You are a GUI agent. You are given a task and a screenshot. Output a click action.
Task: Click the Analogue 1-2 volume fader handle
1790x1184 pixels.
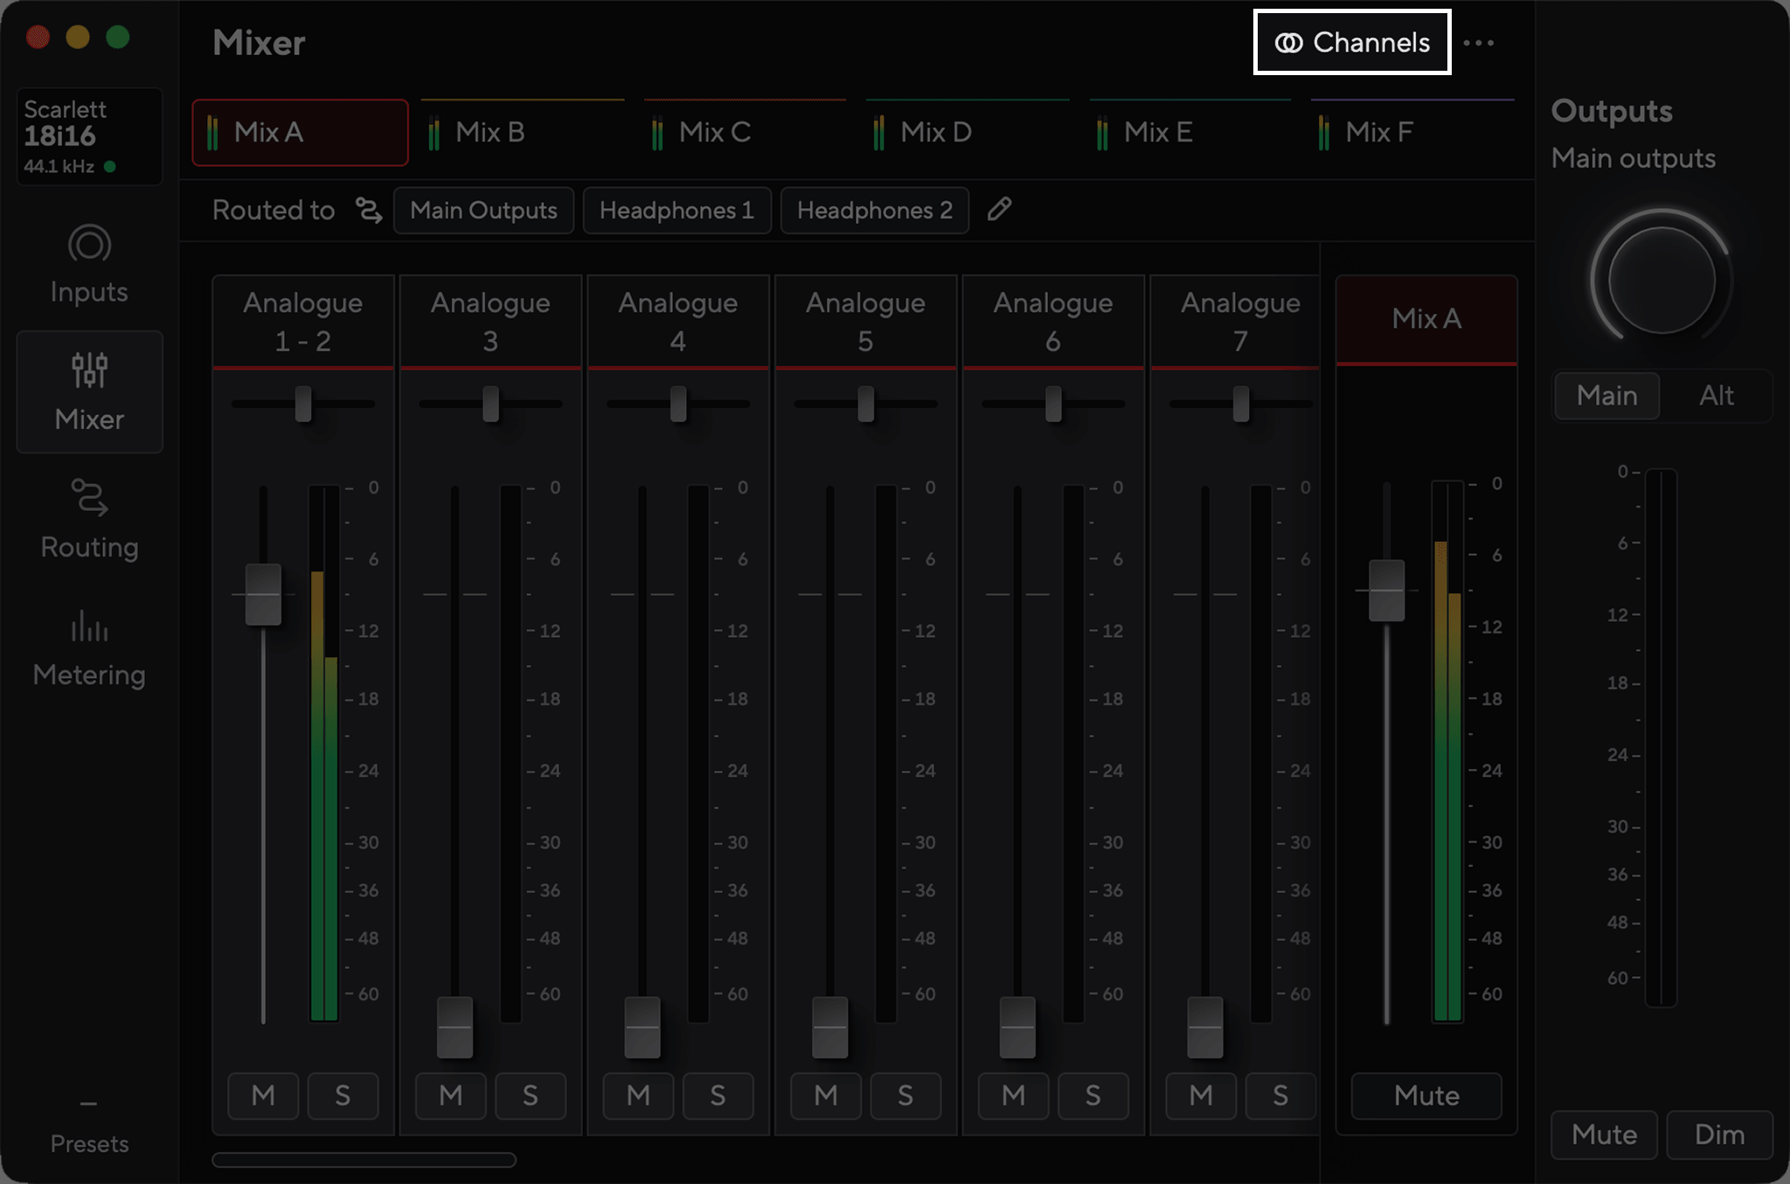[263, 594]
